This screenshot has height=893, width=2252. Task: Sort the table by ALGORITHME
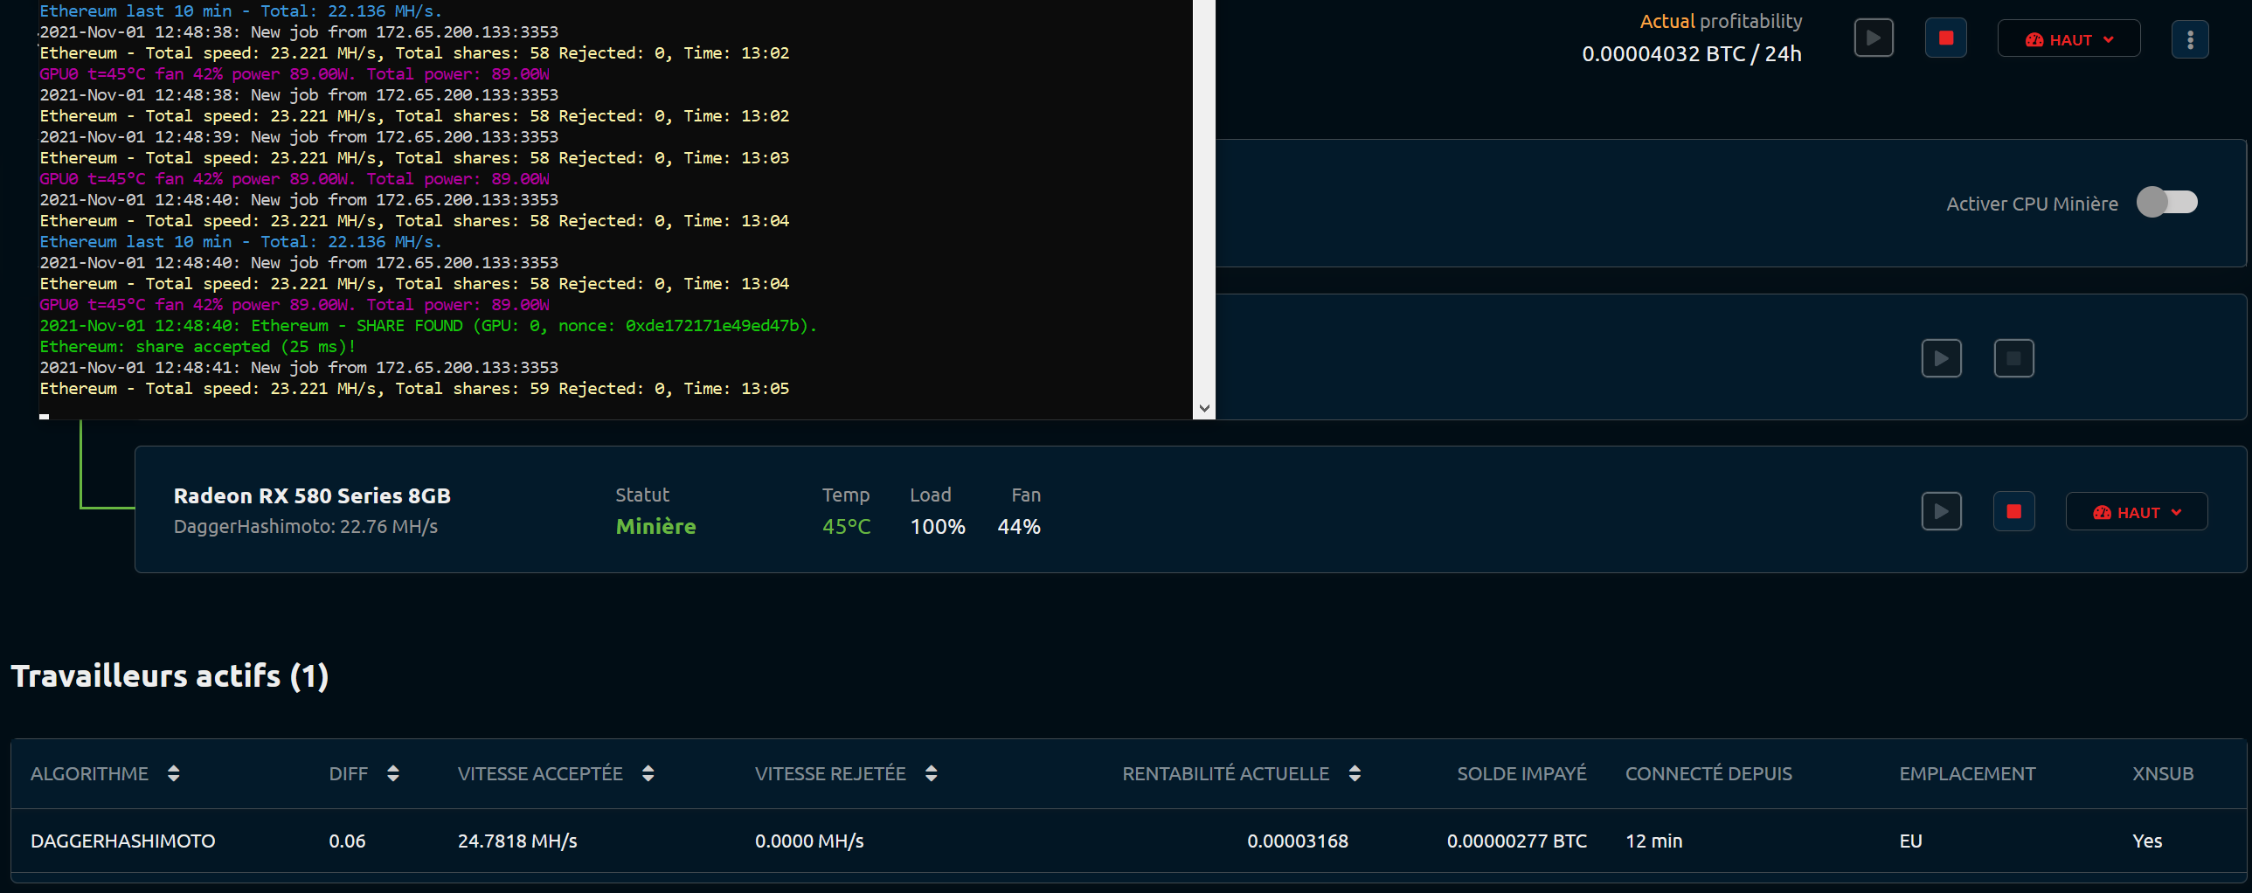tap(174, 773)
